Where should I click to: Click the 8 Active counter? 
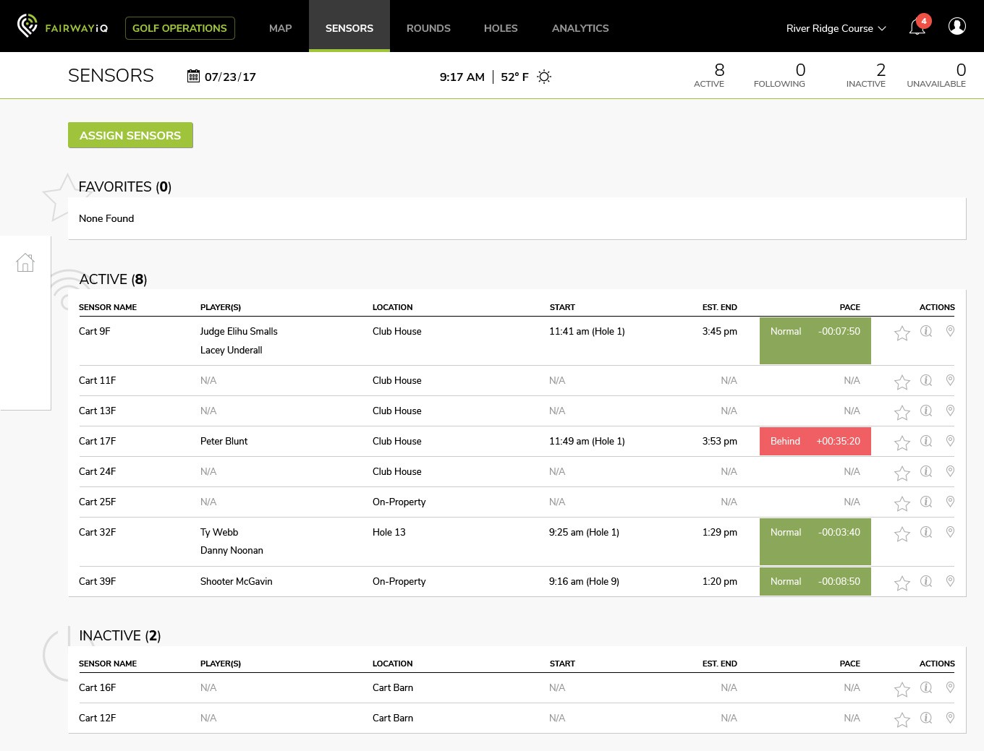pos(709,75)
